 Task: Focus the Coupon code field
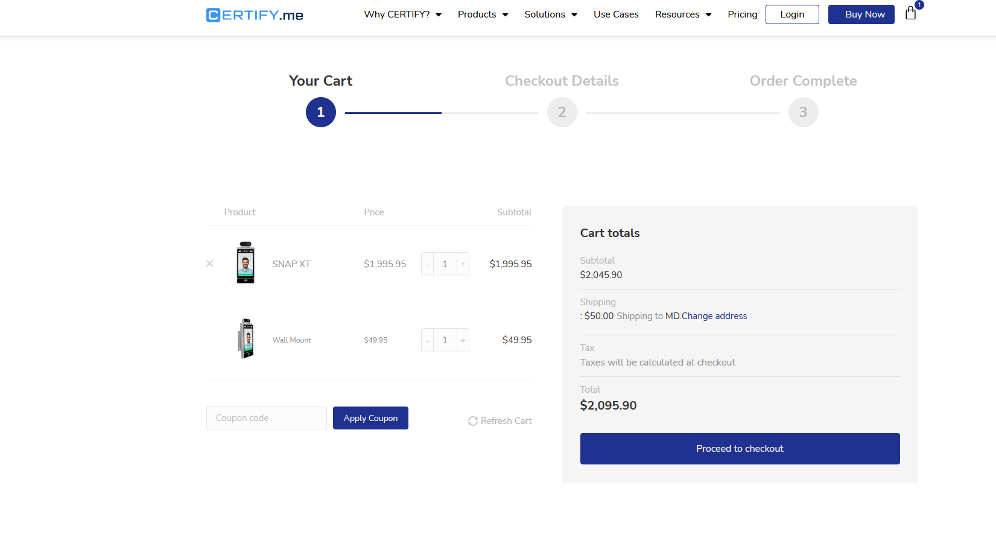(x=267, y=418)
